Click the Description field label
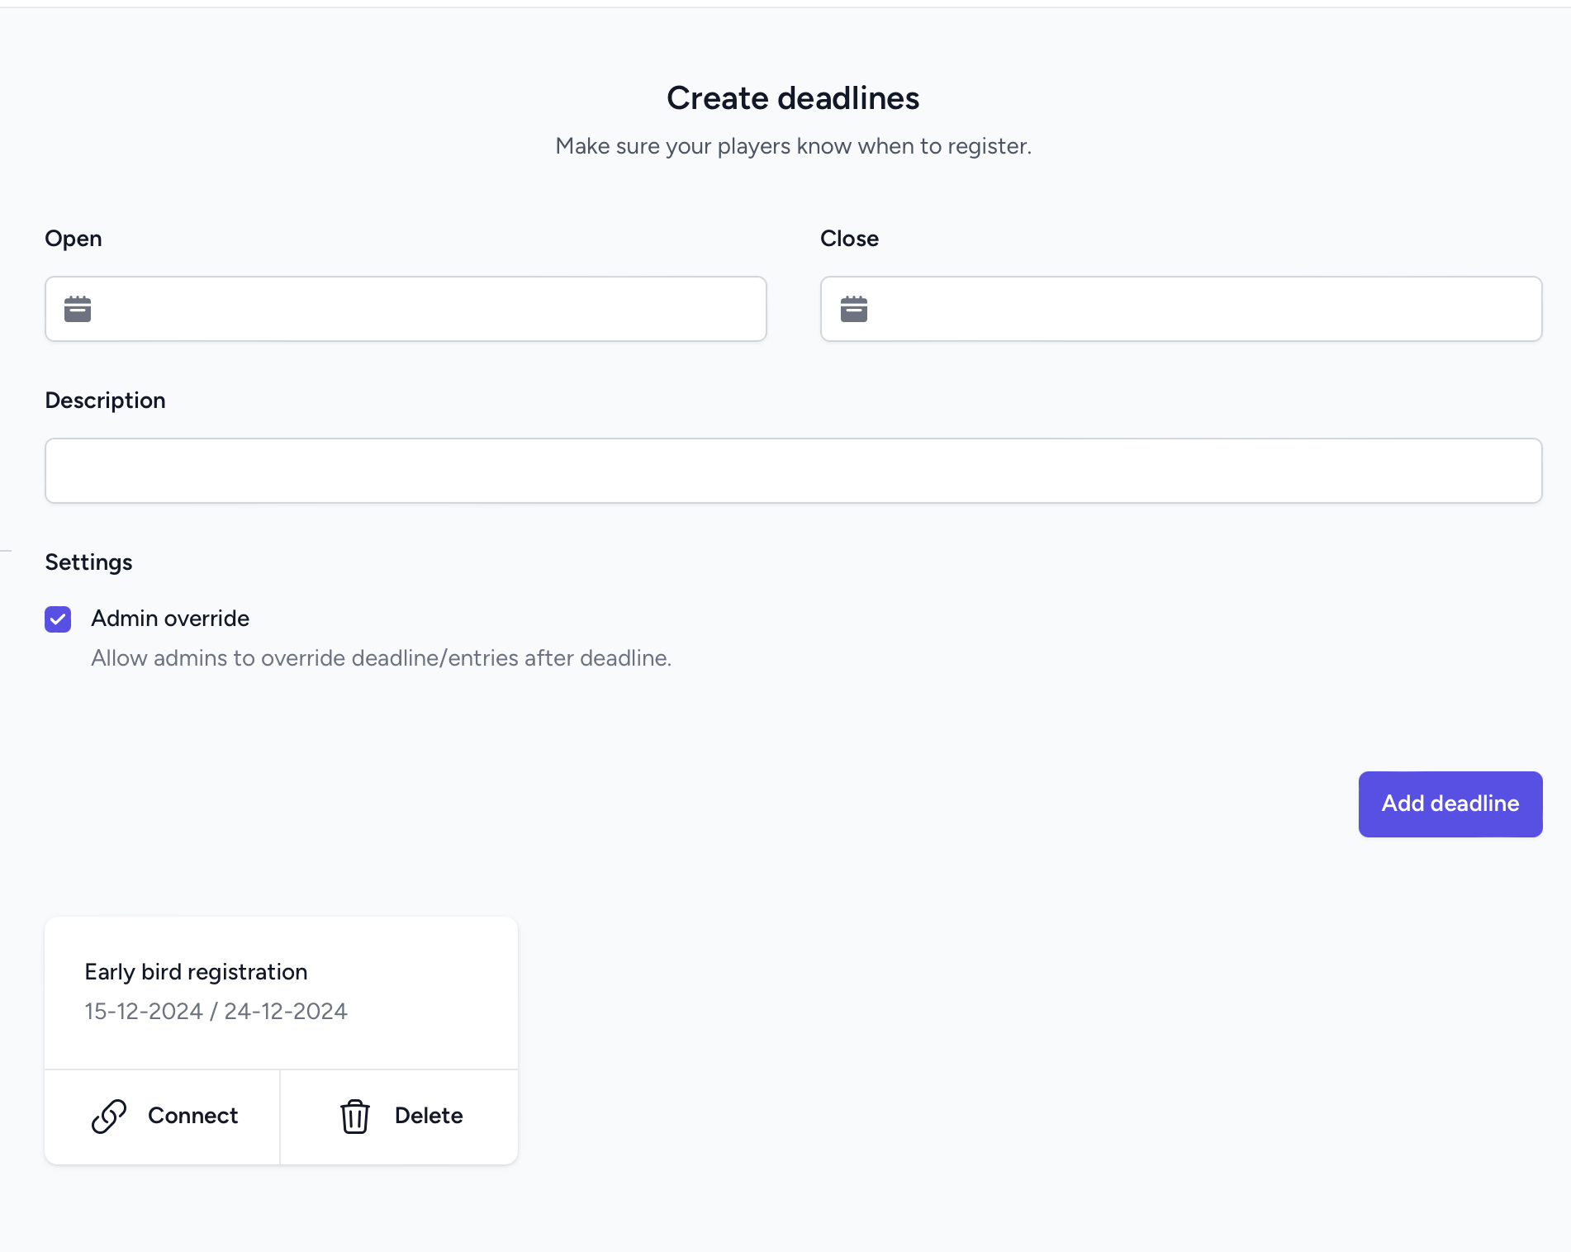This screenshot has width=1571, height=1252. (x=105, y=401)
